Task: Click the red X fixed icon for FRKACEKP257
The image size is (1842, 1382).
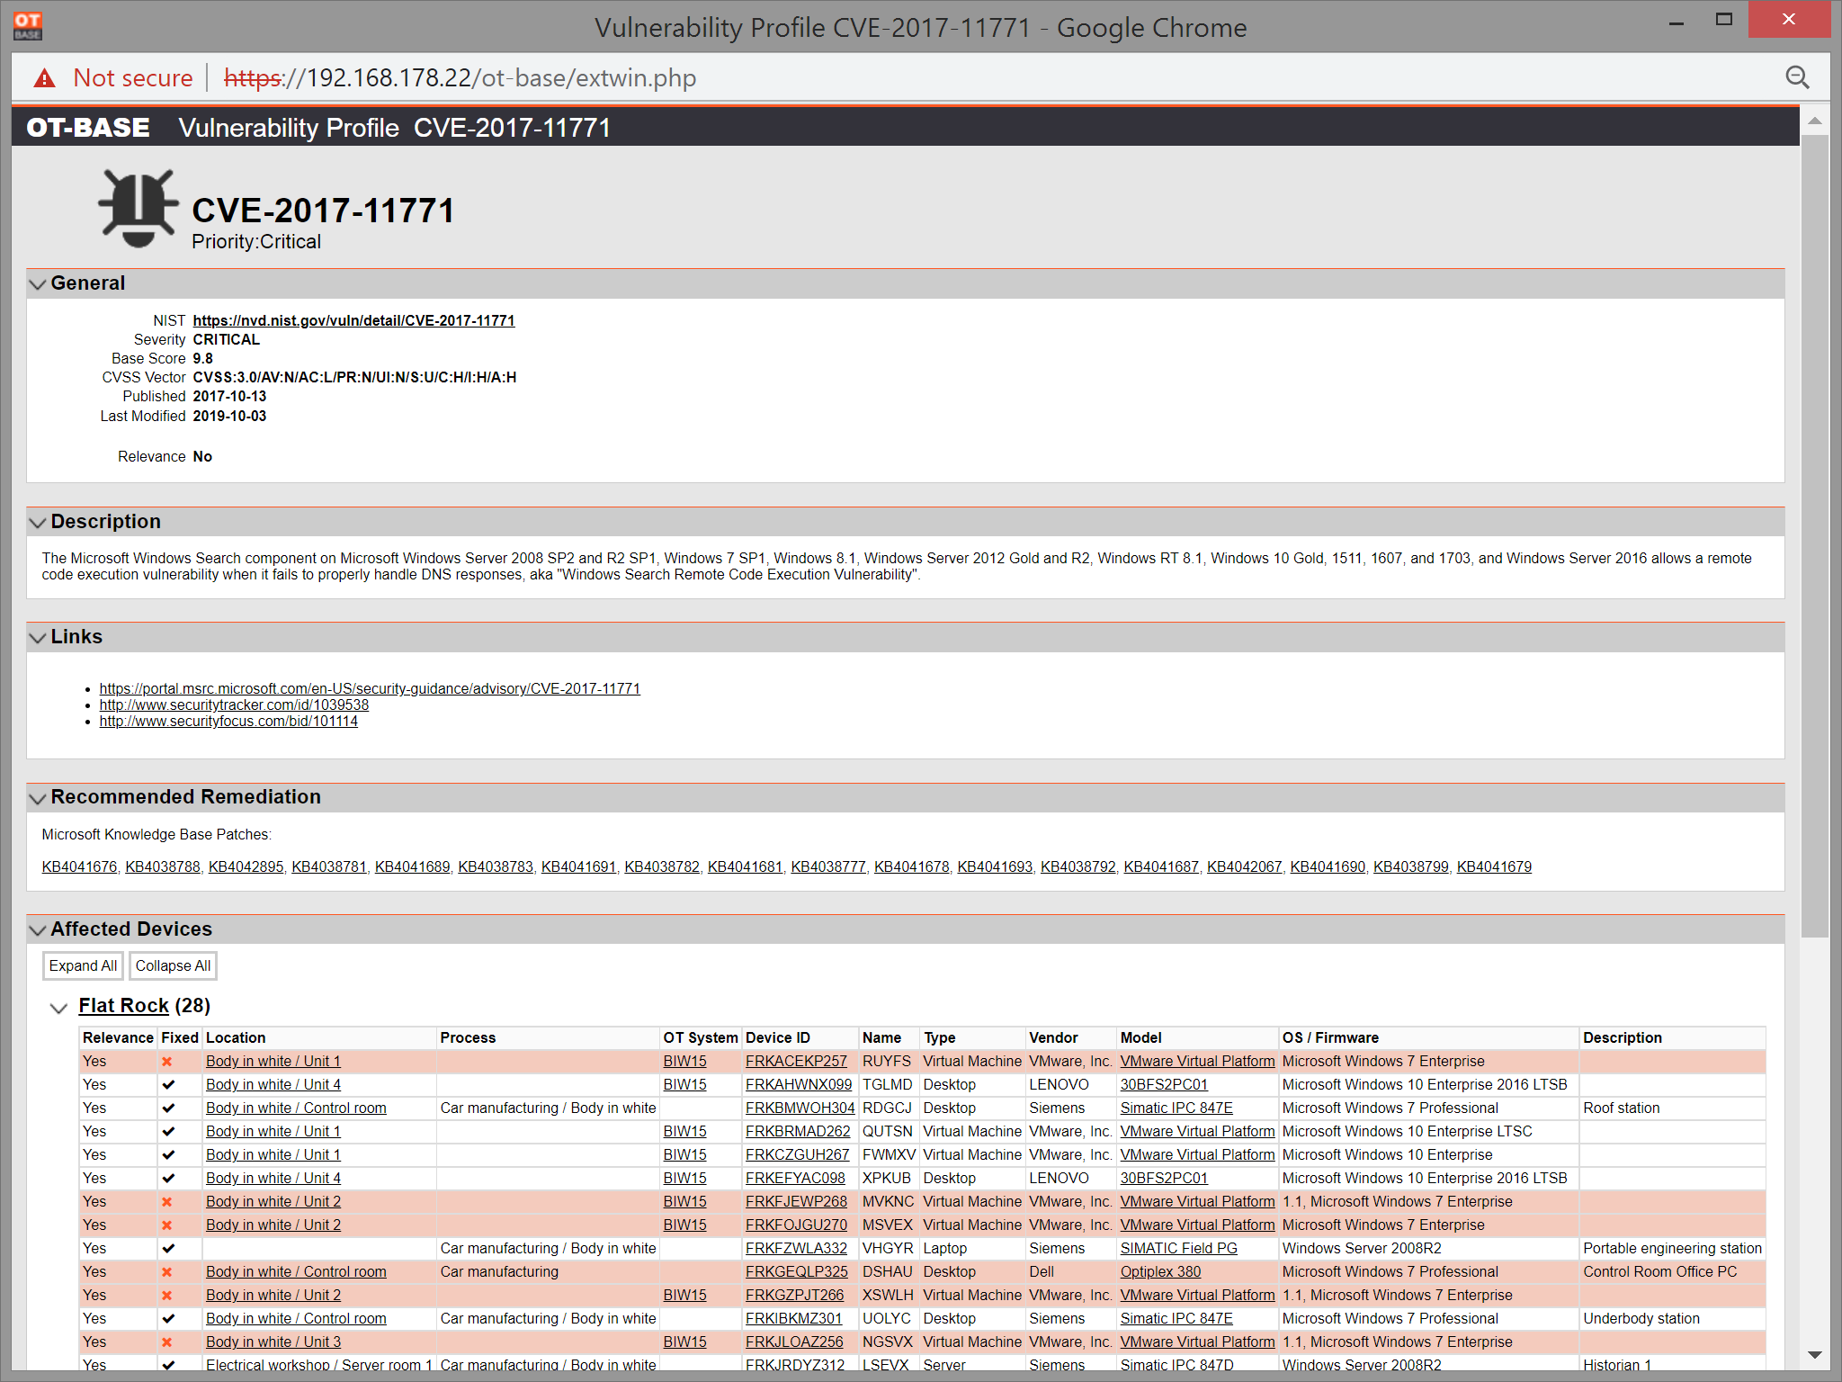Action: (167, 1062)
